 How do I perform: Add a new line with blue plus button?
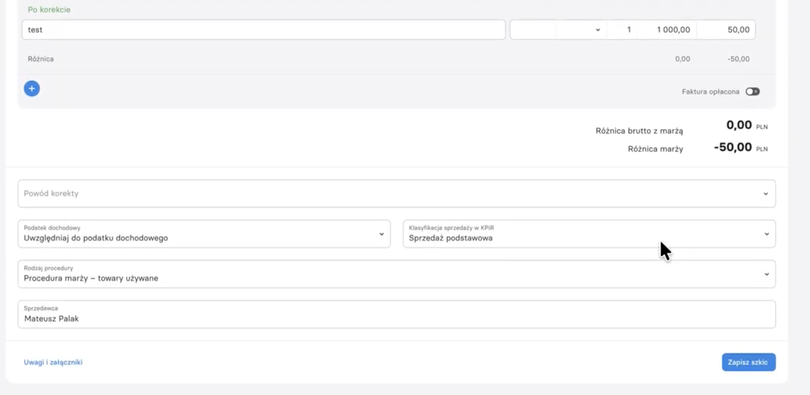[x=32, y=89]
